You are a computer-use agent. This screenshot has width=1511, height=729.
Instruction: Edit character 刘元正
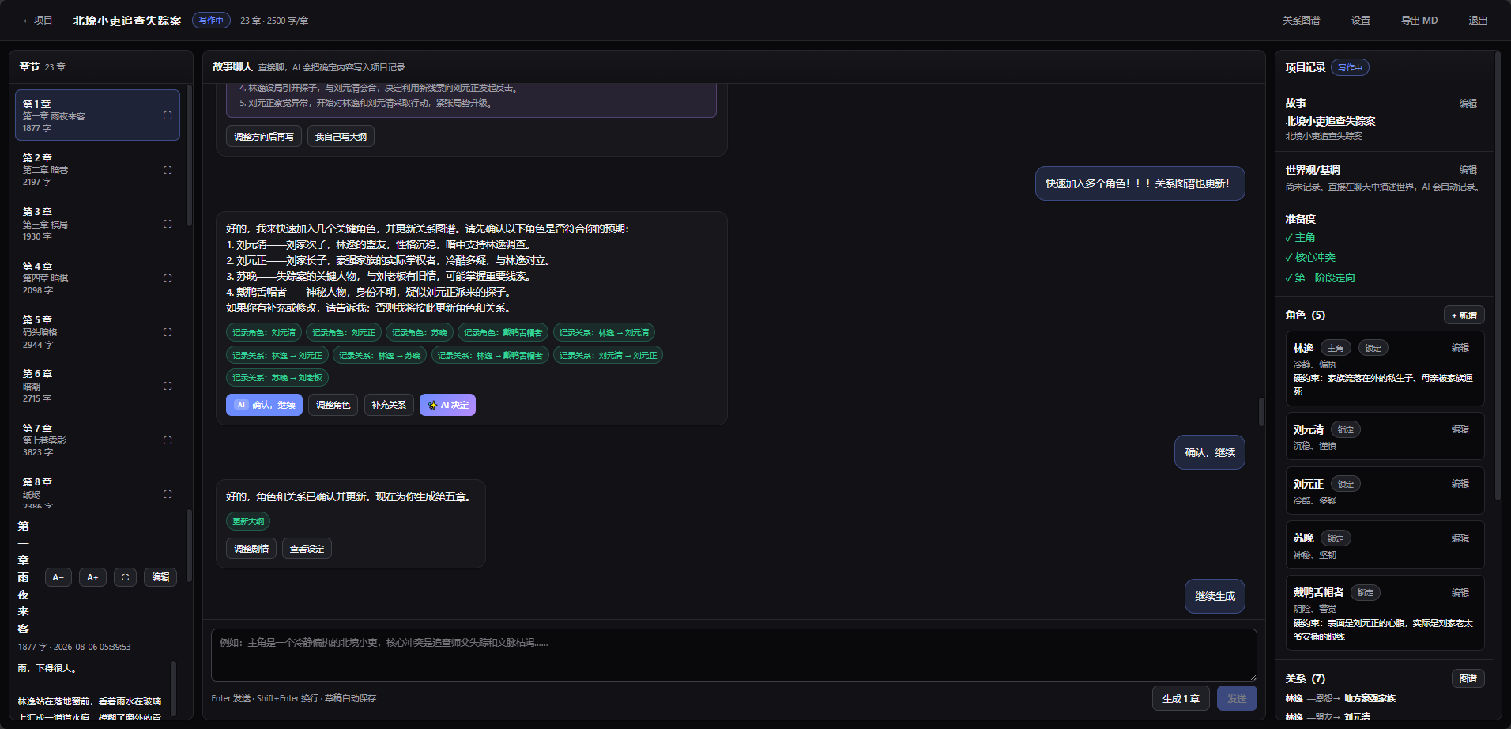(x=1460, y=484)
